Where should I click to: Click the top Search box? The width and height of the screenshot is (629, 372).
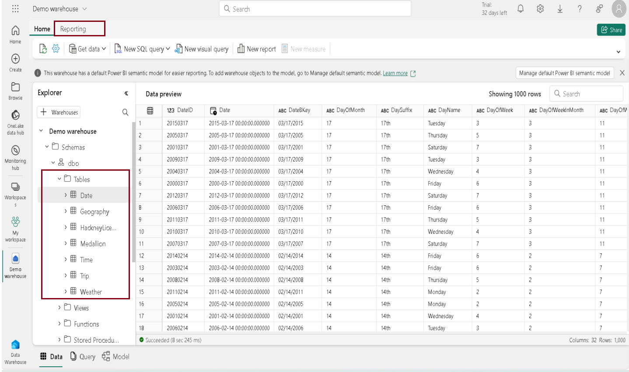click(315, 9)
